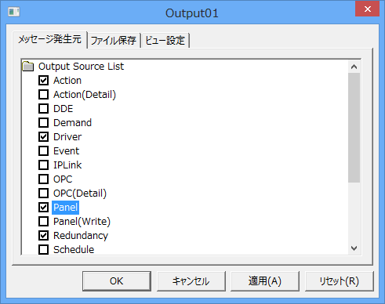Enable the Event checkbox
The width and height of the screenshot is (385, 304).
43,150
